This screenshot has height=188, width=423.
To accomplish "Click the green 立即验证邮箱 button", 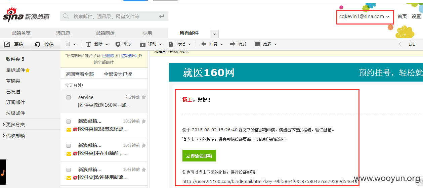I will (x=199, y=156).
